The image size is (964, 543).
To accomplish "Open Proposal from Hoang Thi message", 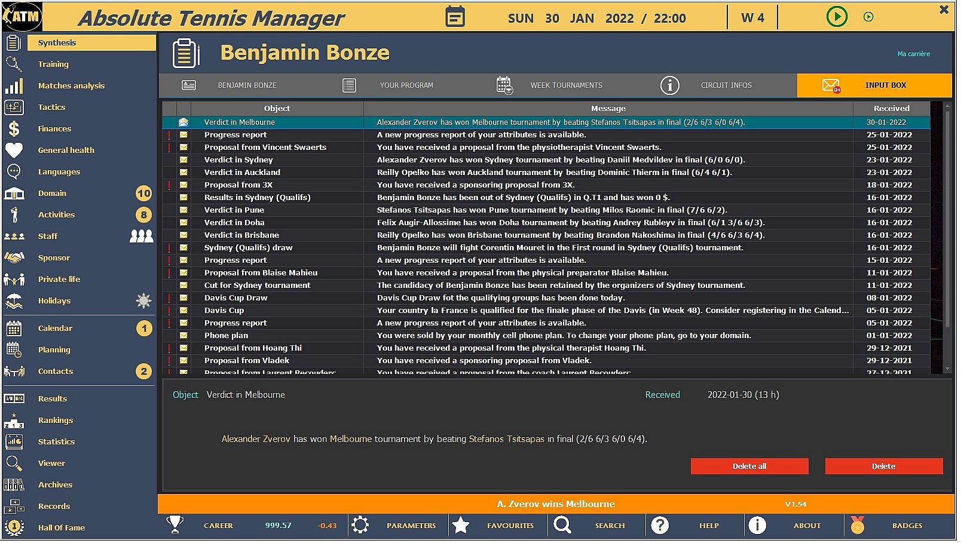I will 546,348.
